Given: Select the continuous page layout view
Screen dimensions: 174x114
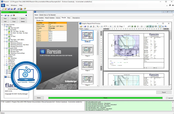Looking at the screenshot, I should click(150, 26).
